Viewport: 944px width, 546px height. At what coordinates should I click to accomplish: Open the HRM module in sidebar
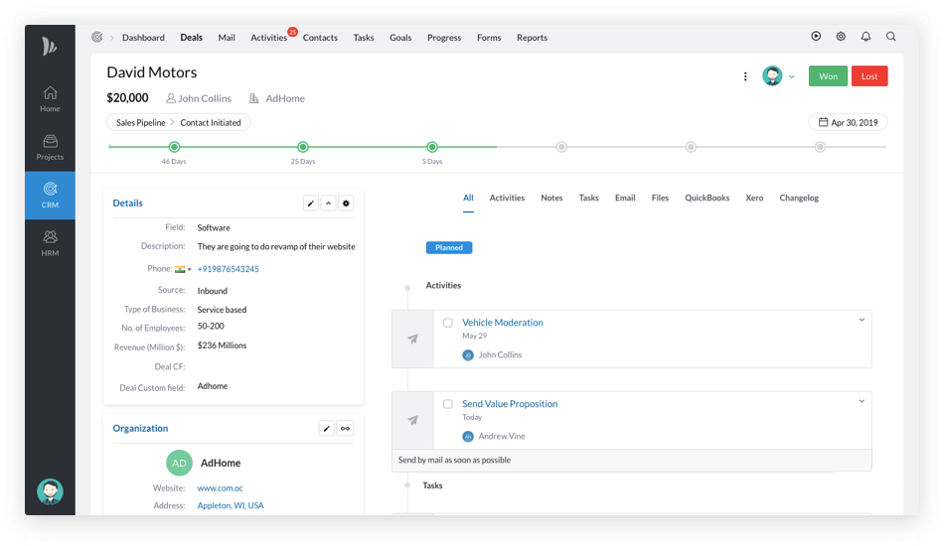50,243
